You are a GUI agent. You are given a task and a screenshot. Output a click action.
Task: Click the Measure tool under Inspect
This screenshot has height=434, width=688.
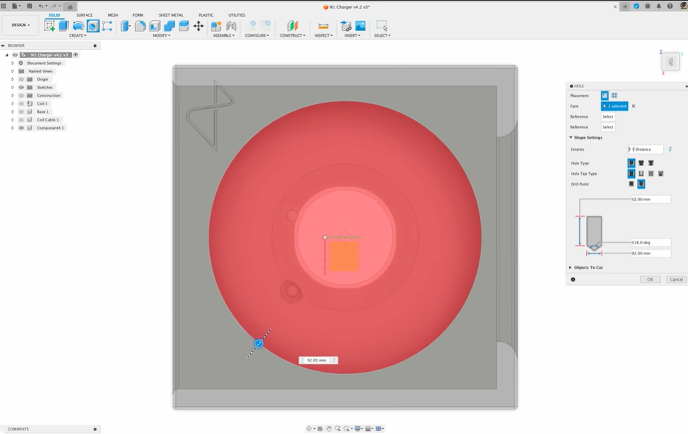tap(323, 26)
